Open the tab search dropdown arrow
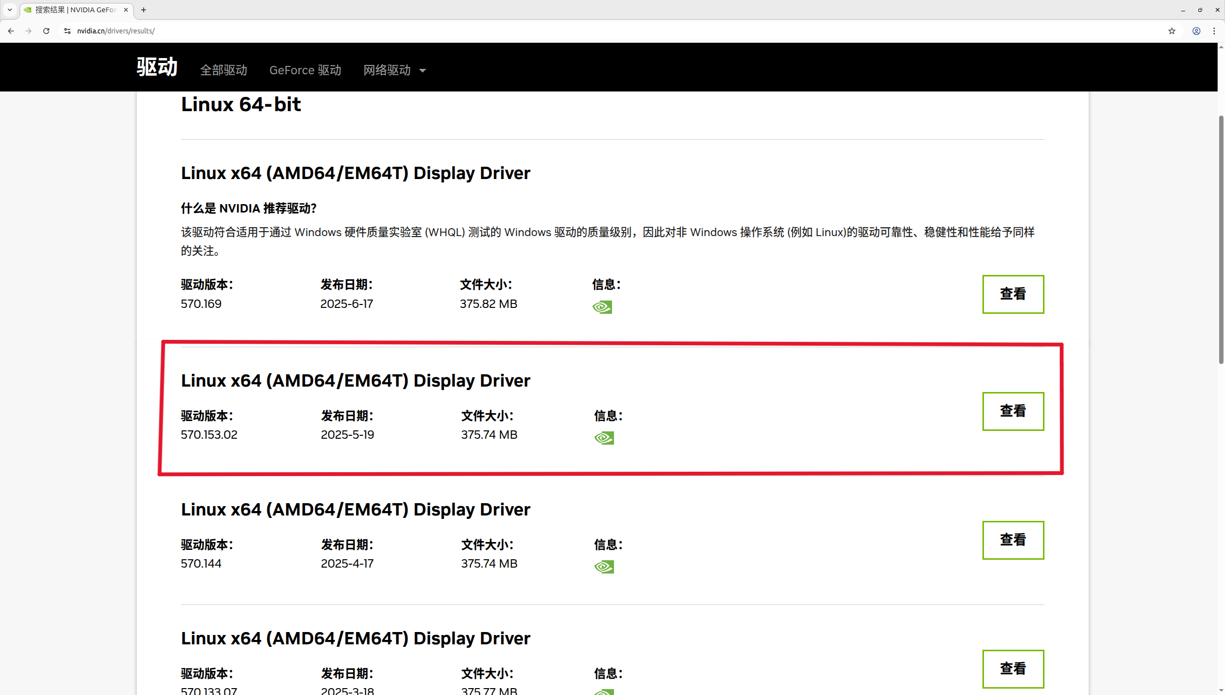 tap(9, 10)
